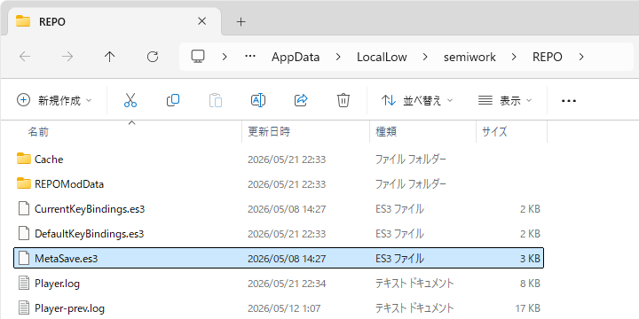Show hidden path via breadcrumb ellipsis

pos(249,57)
